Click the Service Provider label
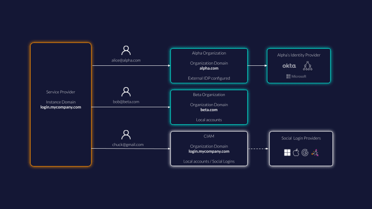 click(61, 92)
